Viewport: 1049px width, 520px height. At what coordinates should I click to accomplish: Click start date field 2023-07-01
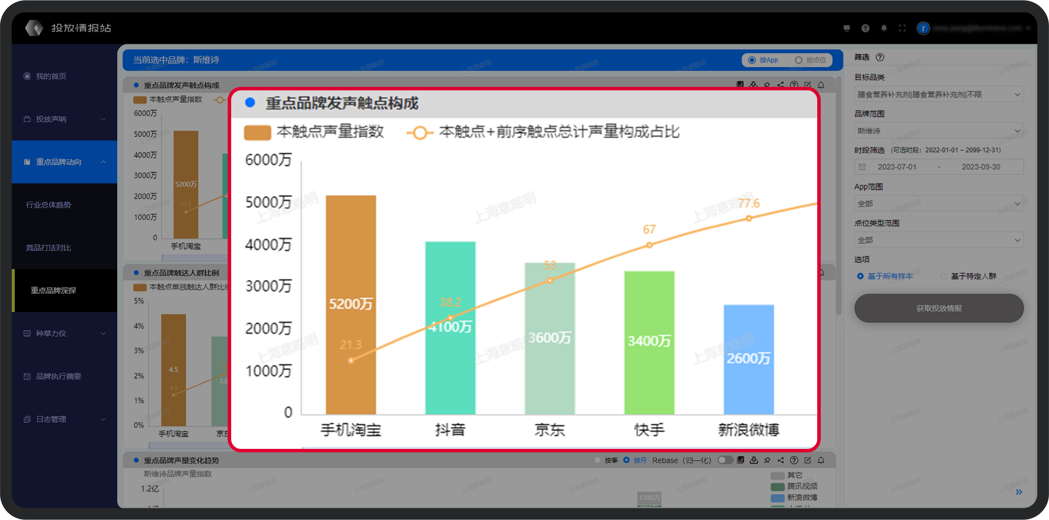pyautogui.click(x=897, y=167)
